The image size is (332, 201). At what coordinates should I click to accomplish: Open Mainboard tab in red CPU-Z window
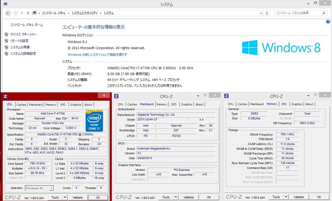coord(36,105)
